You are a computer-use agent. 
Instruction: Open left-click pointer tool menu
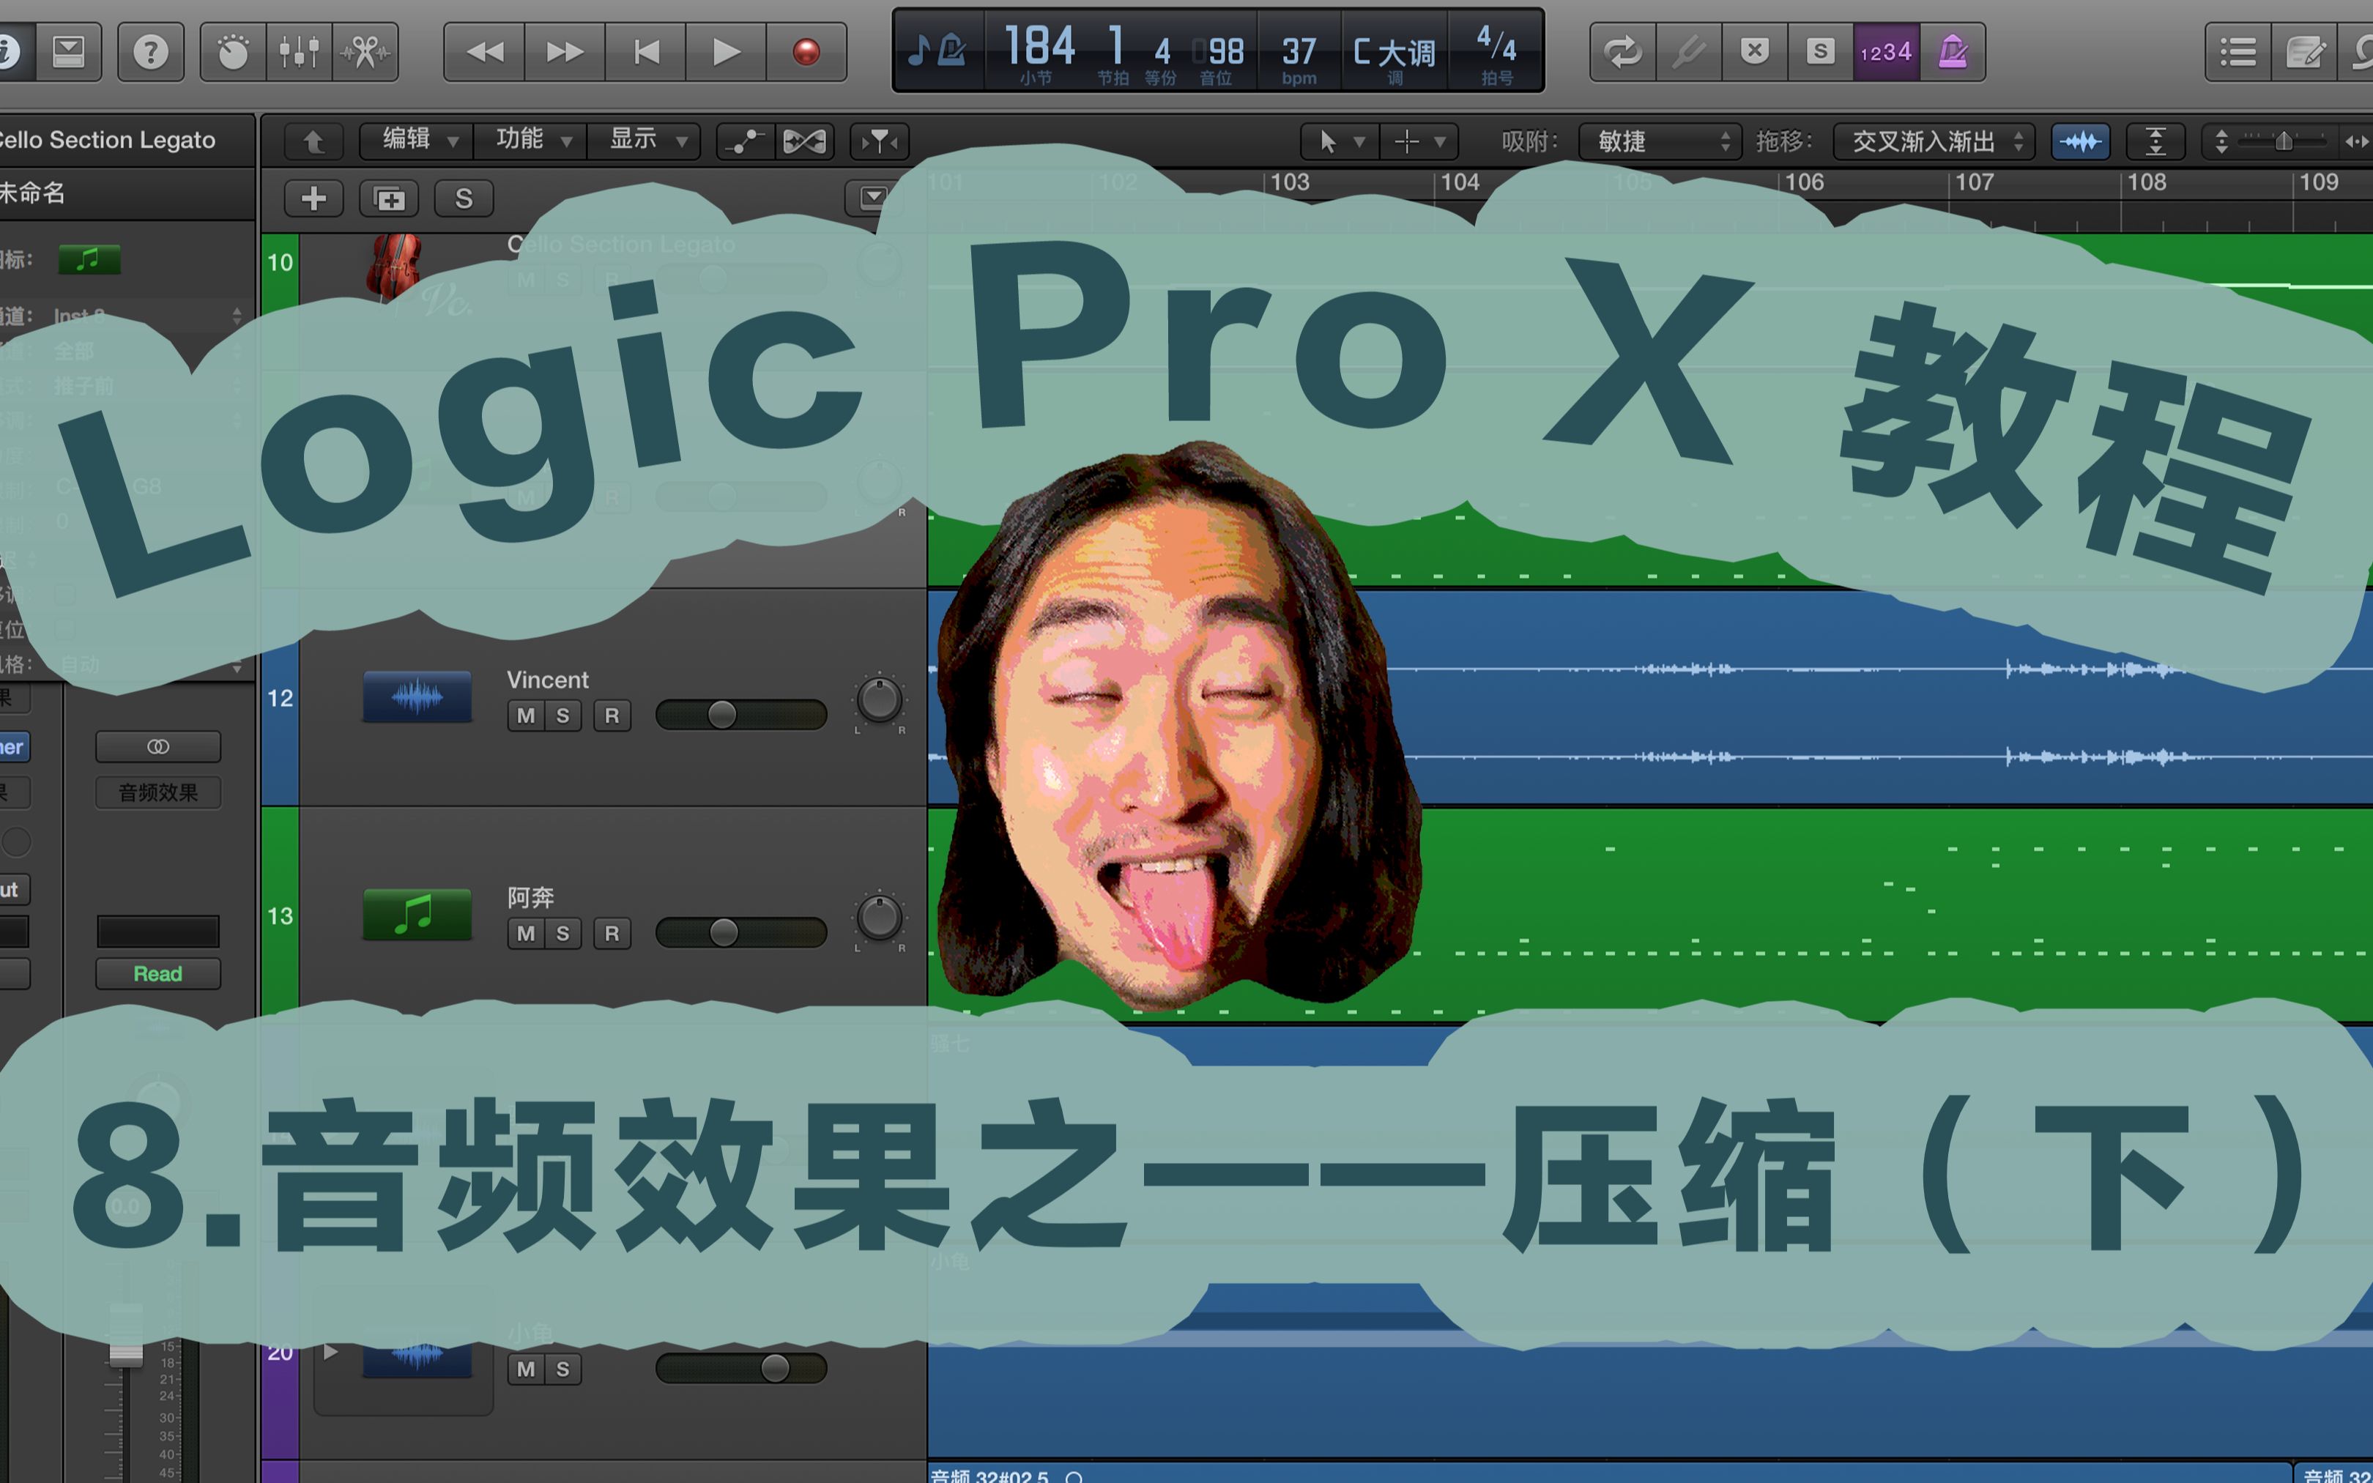click(1340, 141)
